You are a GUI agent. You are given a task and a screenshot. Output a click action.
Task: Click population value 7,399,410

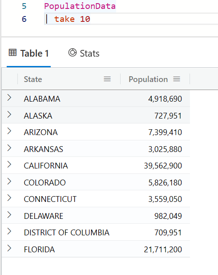[165, 132]
